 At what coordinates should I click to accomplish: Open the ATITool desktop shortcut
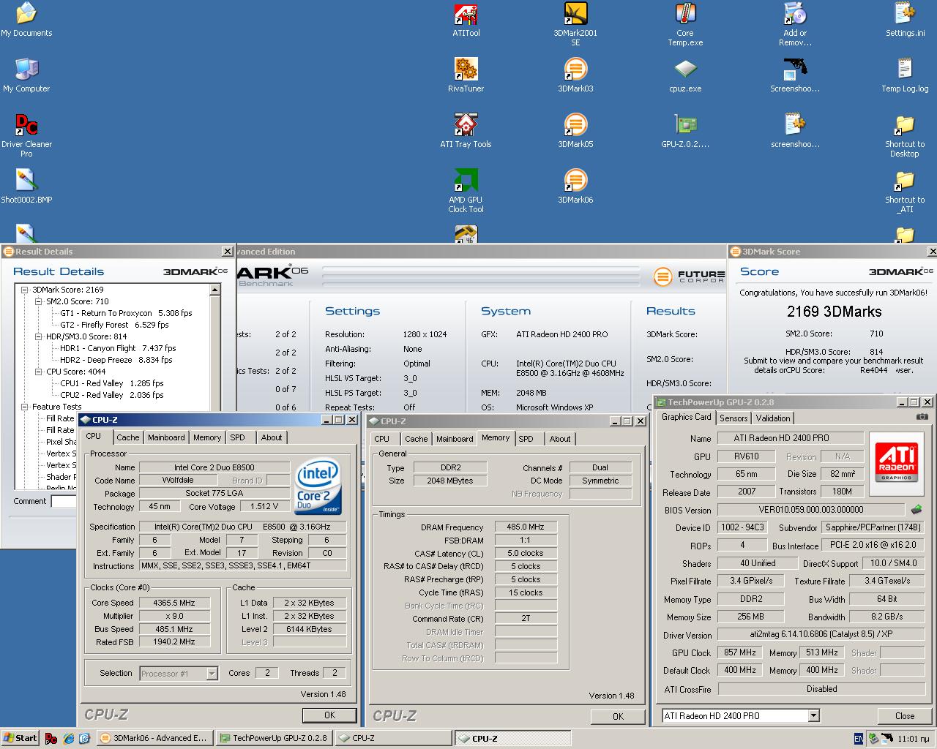pos(466,20)
